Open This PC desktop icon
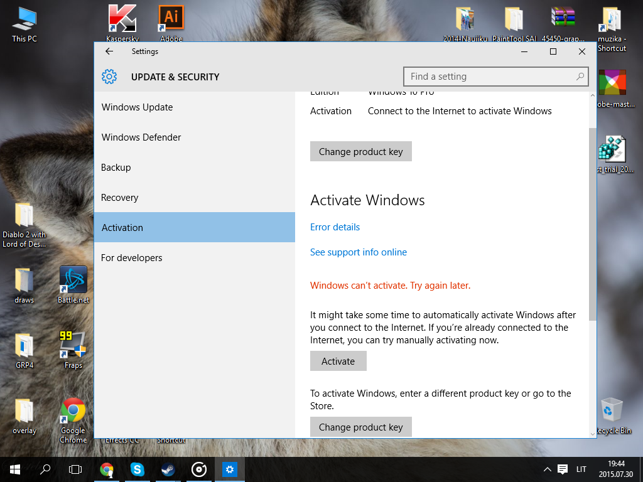This screenshot has width=643, height=482. 24,24
